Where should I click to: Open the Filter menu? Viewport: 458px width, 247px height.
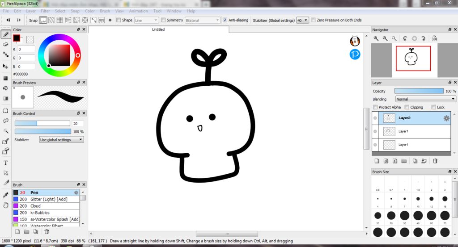pyautogui.click(x=45, y=11)
